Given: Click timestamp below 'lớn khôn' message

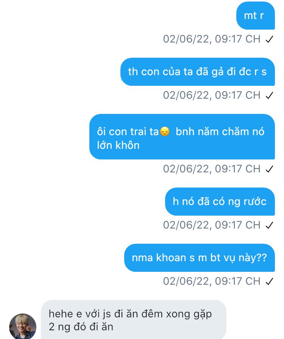Looking at the screenshot, I should point(212,169).
